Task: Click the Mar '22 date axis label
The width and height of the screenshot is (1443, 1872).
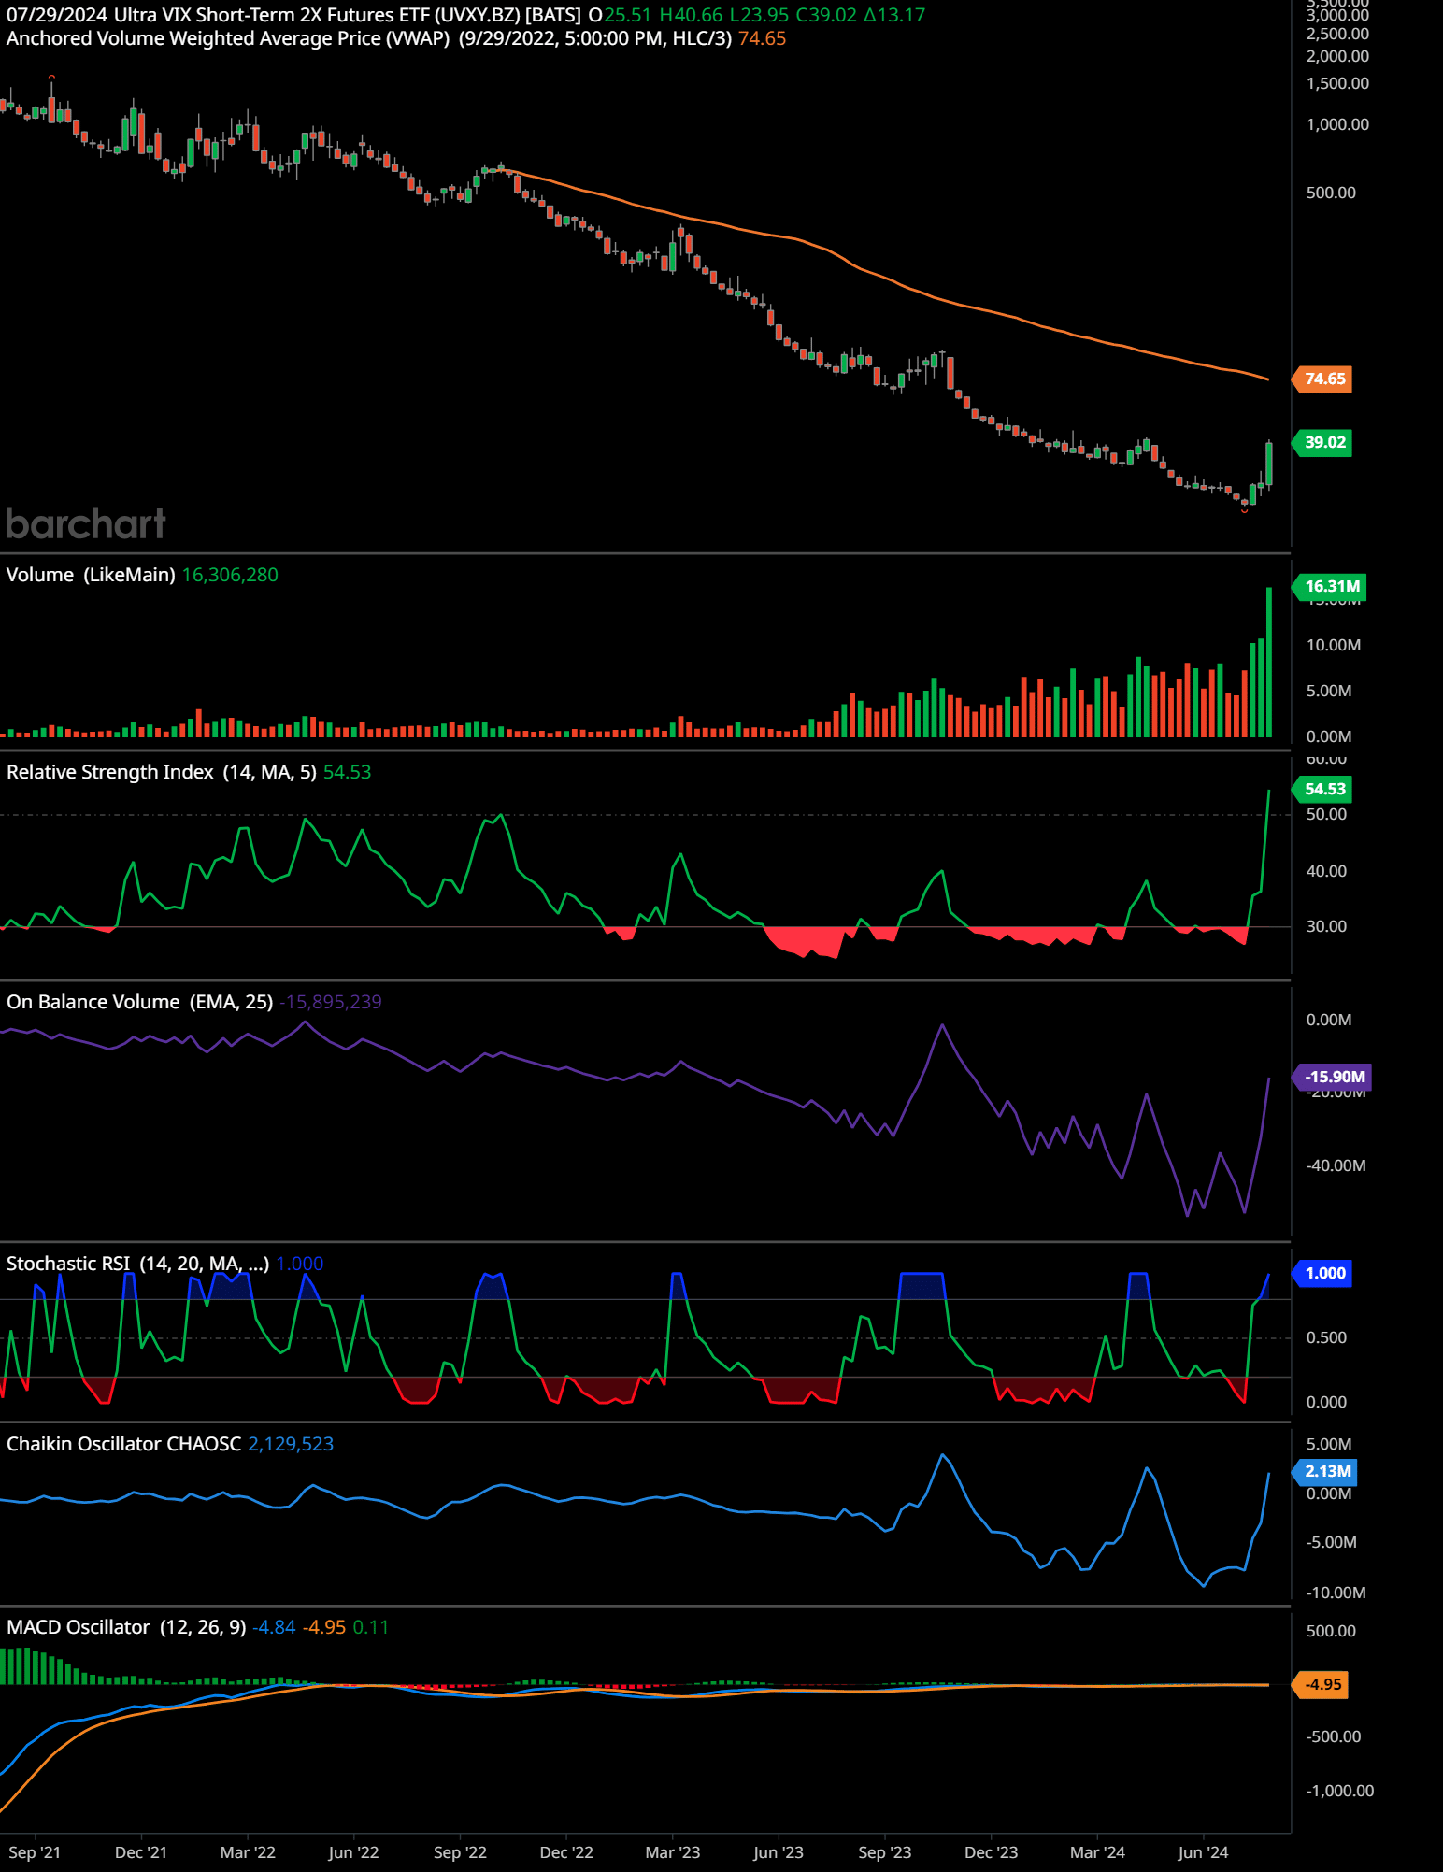Action: coord(248,1853)
